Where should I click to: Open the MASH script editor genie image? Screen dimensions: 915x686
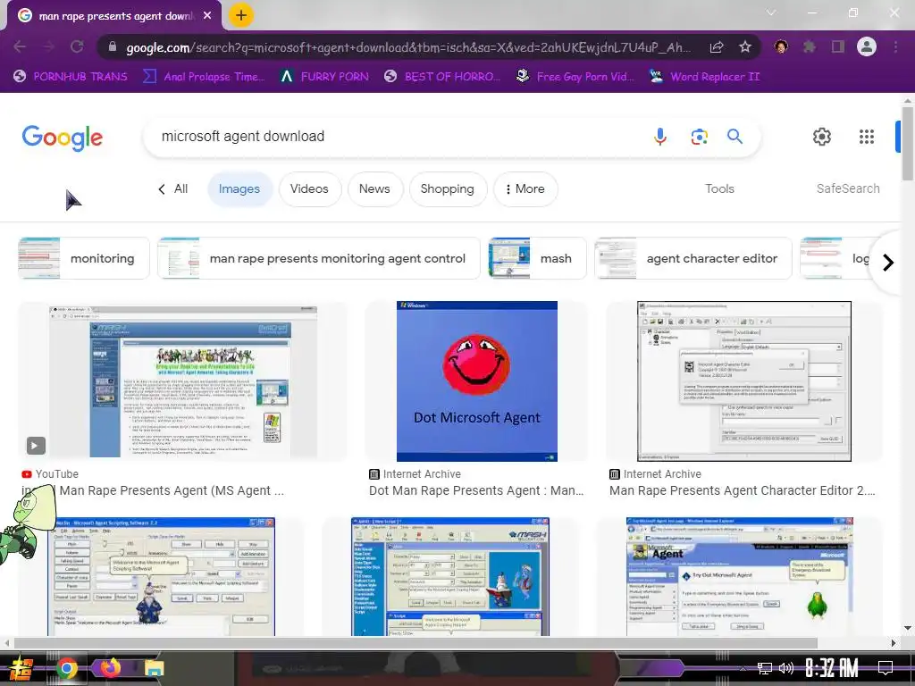pyautogui.click(x=450, y=576)
